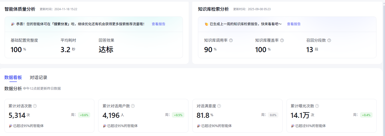Click the +0.6% weekly change badge
This screenshot has height=136, width=385.
(x=84, y=115)
